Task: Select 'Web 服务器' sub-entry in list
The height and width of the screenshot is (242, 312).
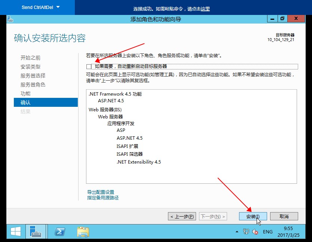Action: [110, 117]
